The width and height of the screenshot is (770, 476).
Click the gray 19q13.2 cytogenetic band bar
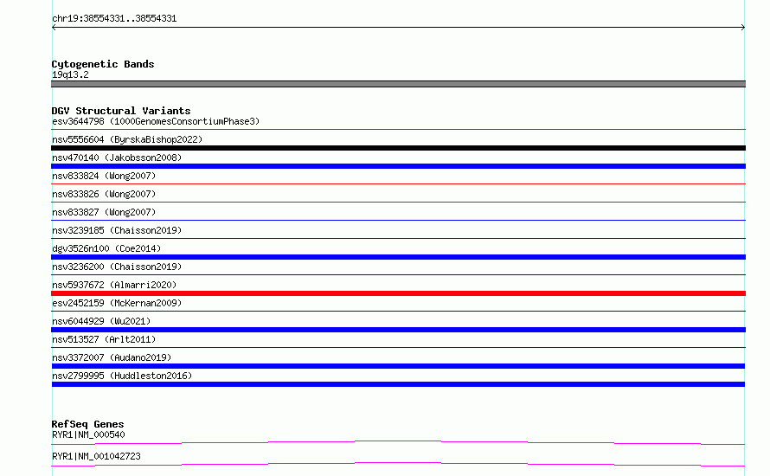(398, 84)
